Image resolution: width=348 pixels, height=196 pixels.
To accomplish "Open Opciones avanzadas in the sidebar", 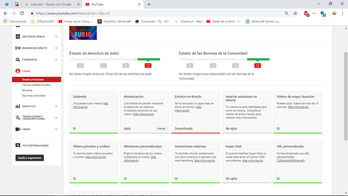I will click(34, 96).
